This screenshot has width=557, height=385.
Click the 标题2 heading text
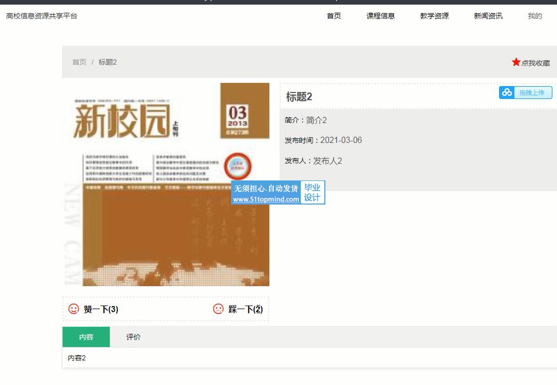299,97
